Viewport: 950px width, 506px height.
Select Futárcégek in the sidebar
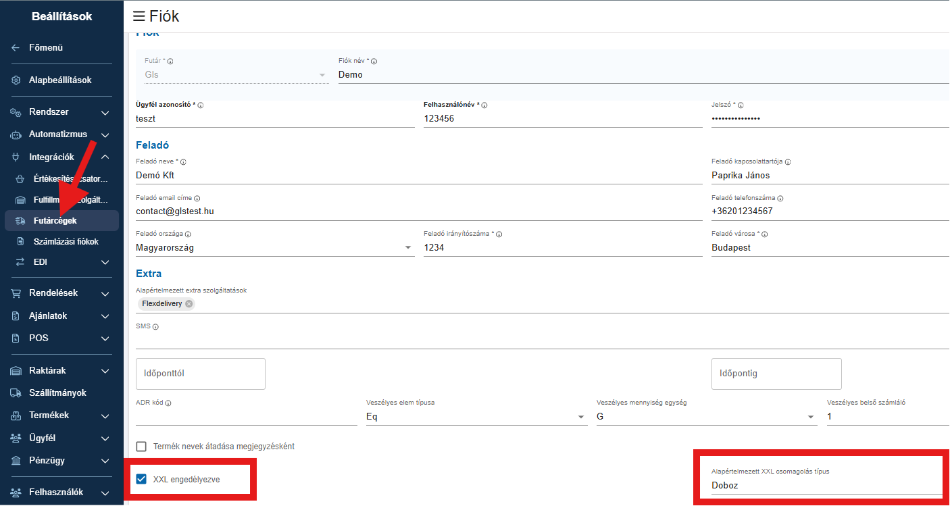tap(62, 220)
